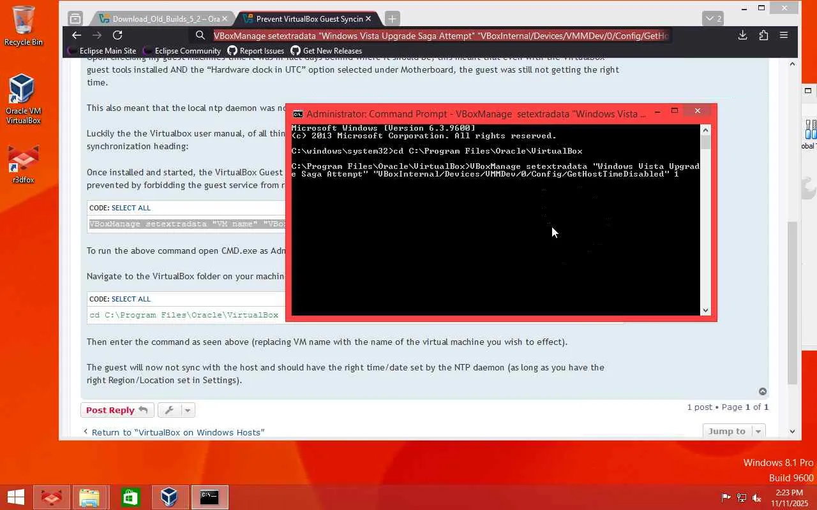This screenshot has width=817, height=510.
Task: Minimize the browser window
Action: click(744, 8)
